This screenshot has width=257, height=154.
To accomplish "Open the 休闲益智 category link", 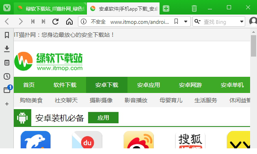I will coord(240,100).
